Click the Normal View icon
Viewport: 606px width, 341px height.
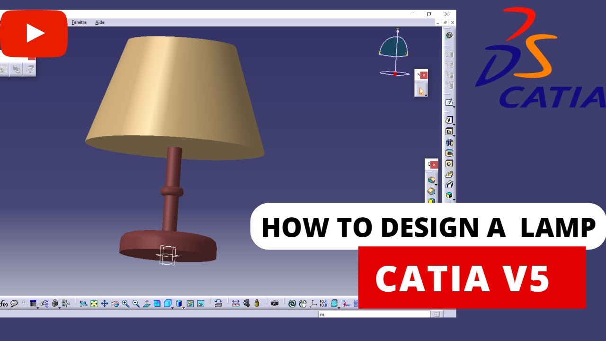pyautogui.click(x=147, y=304)
